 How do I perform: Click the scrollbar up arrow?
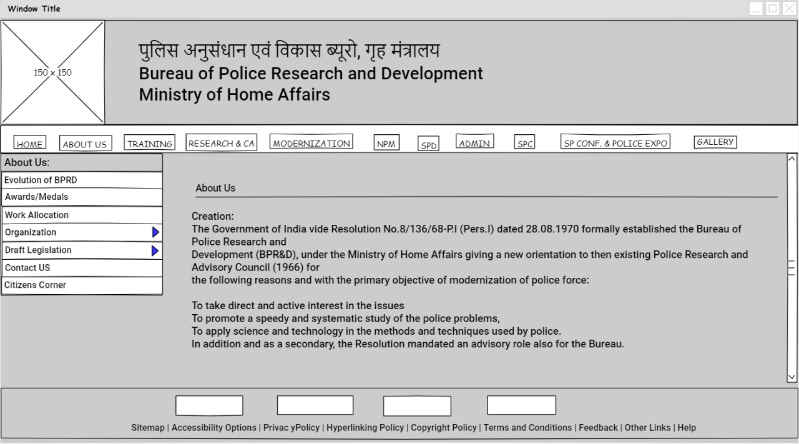point(792,159)
